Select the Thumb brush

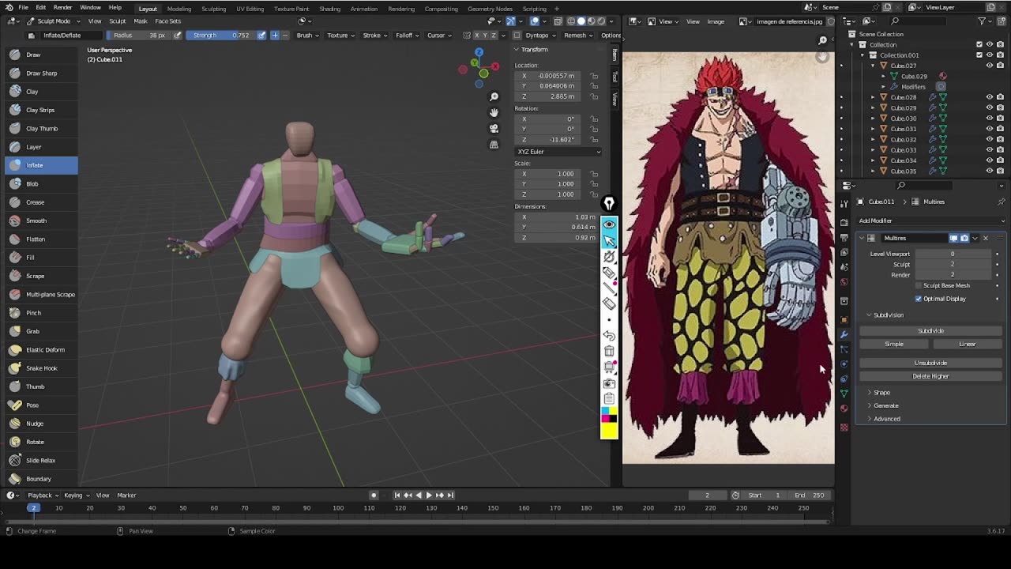click(x=41, y=386)
